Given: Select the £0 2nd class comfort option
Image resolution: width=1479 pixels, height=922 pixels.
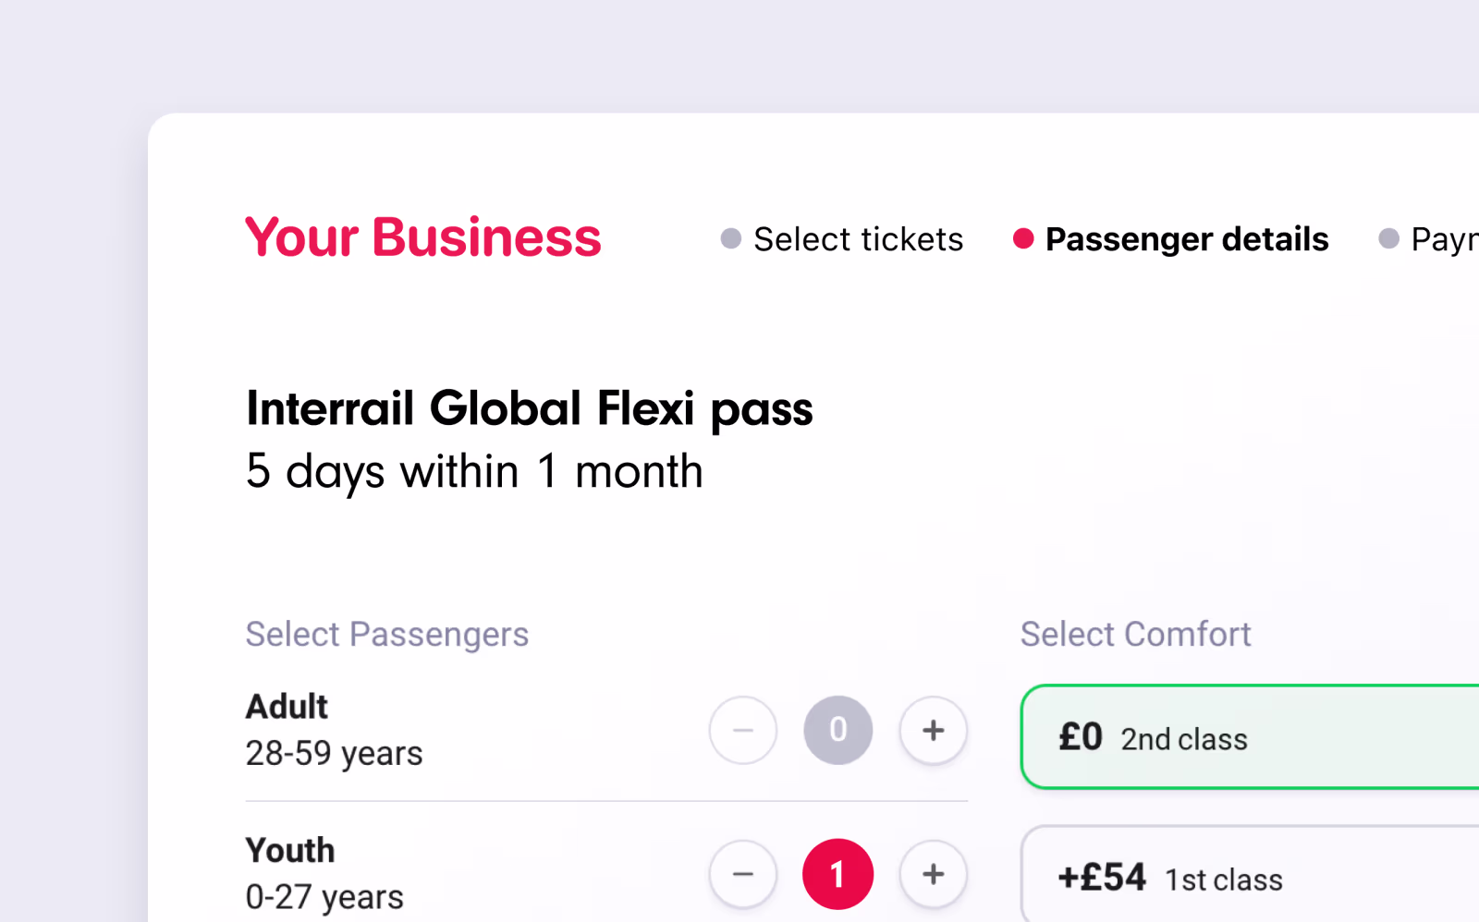Looking at the screenshot, I should pos(1248,737).
